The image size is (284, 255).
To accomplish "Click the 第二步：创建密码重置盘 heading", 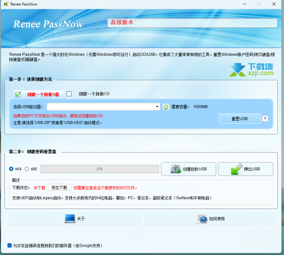I will (32, 152).
